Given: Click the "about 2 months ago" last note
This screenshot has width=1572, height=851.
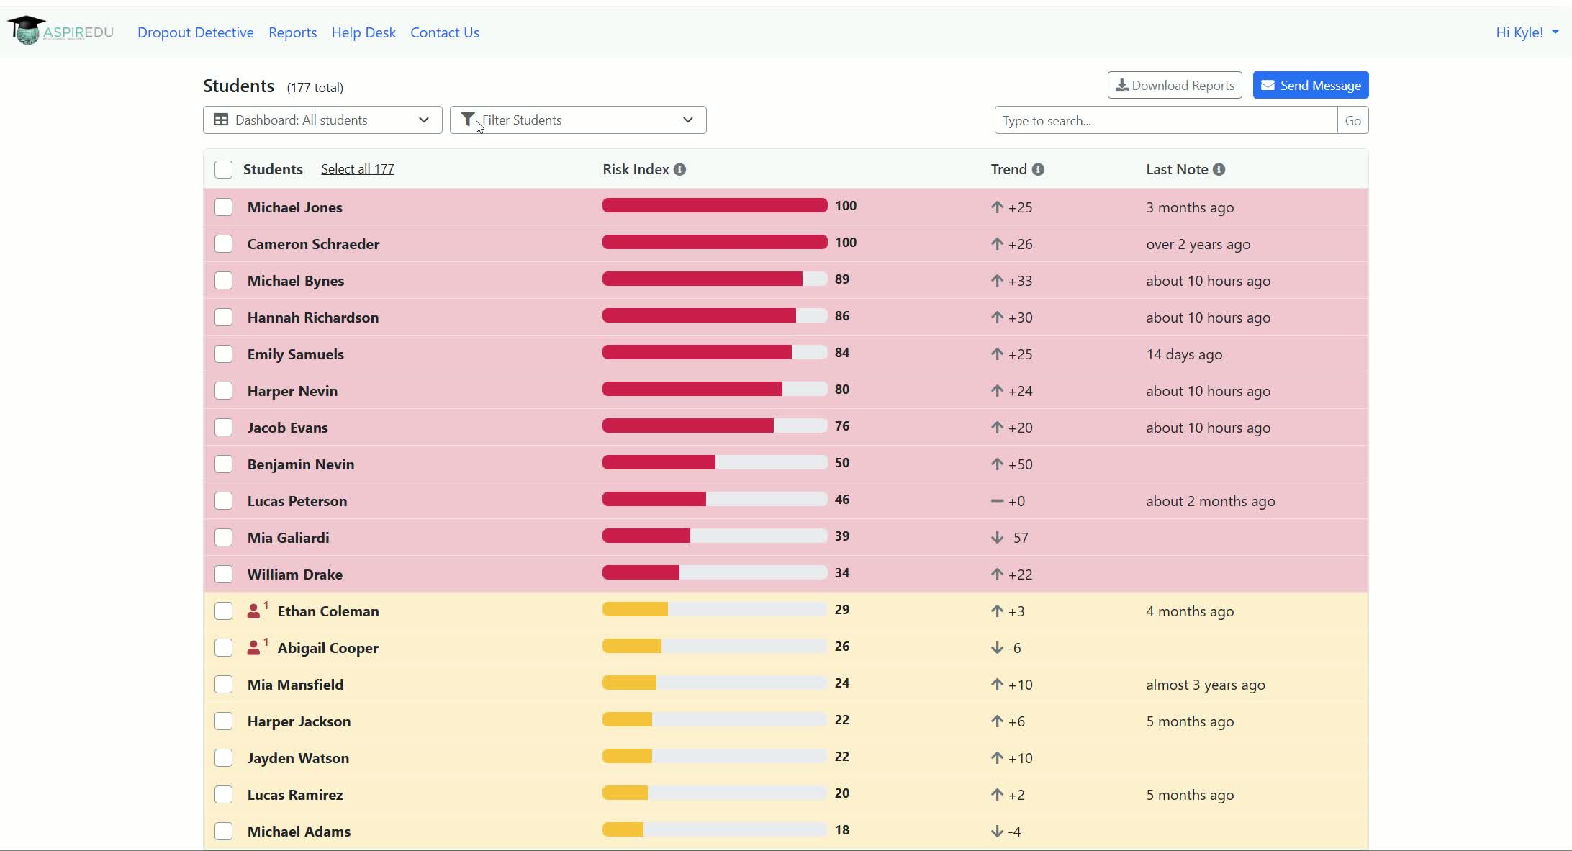Looking at the screenshot, I should [1211, 501].
